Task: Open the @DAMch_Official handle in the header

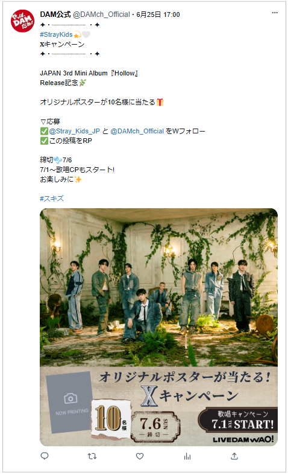Action: pos(101,14)
